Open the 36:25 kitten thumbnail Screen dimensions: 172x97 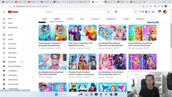click(142, 33)
